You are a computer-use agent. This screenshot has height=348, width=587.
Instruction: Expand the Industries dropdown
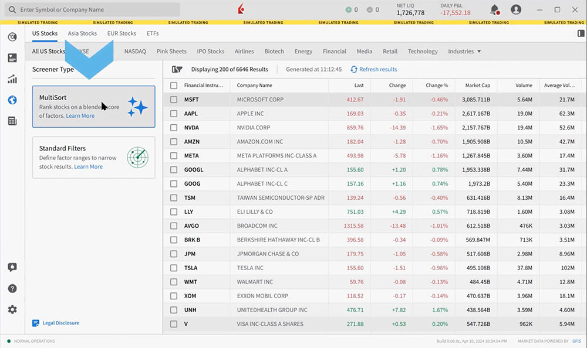(464, 51)
